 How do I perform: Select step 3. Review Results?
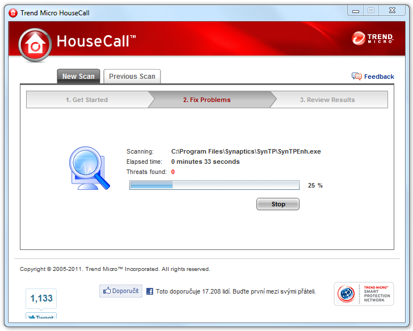click(x=327, y=100)
